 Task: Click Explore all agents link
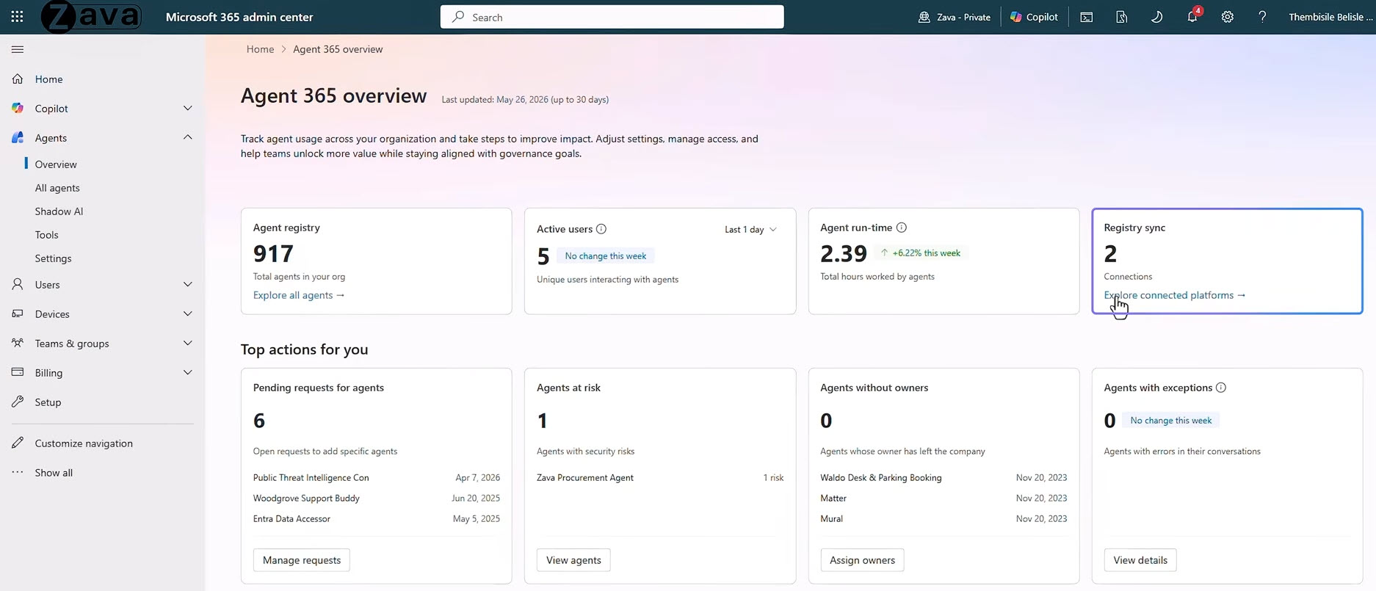click(299, 295)
